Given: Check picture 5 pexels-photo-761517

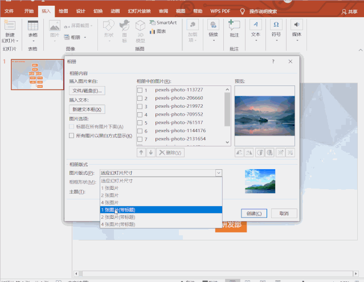Looking at the screenshot, I should click(140, 123).
